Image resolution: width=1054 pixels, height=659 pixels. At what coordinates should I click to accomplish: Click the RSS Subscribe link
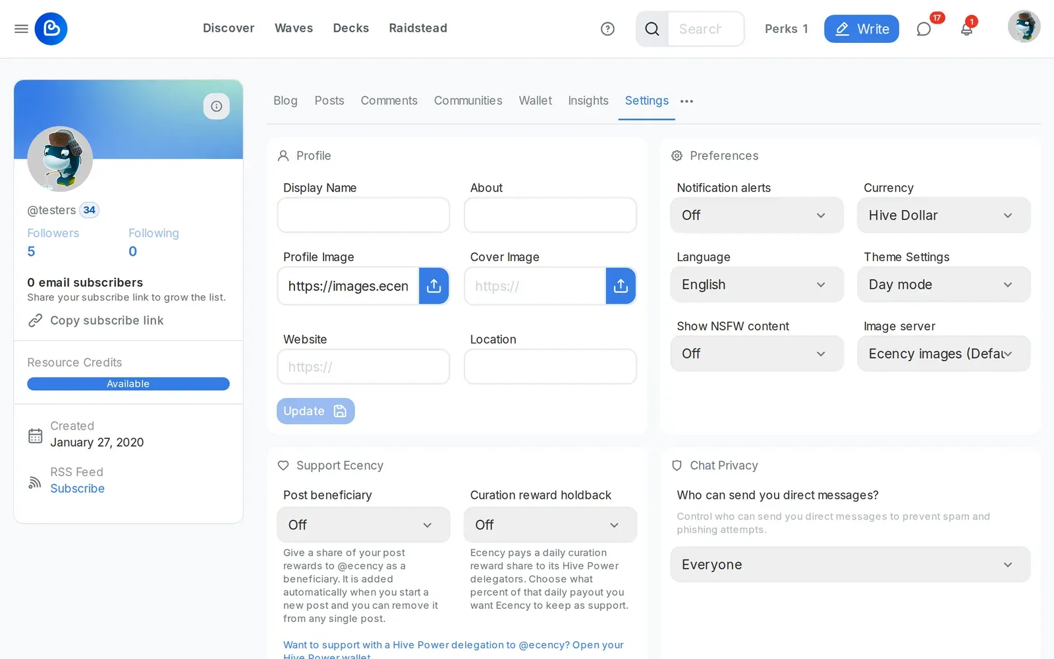coord(77,489)
